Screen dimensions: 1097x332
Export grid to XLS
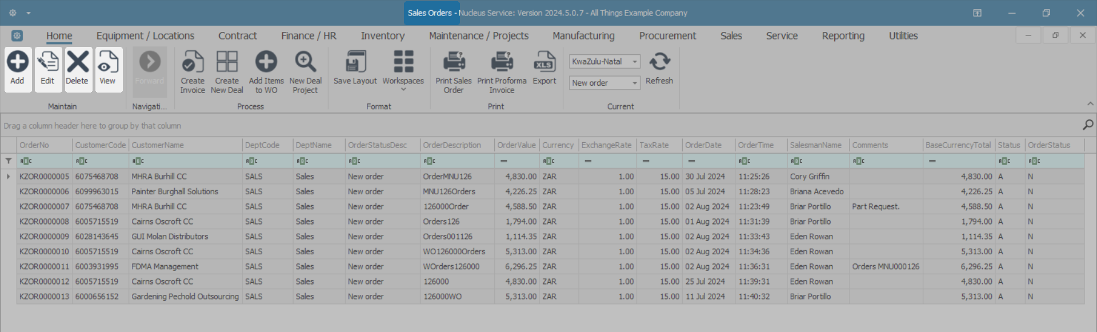544,62
